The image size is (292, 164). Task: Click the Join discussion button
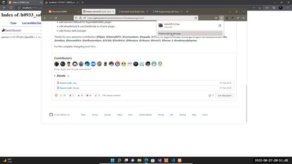(x=224, y=96)
